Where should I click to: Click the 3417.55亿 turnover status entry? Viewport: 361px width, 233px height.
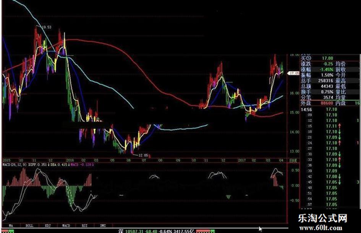click(184, 231)
